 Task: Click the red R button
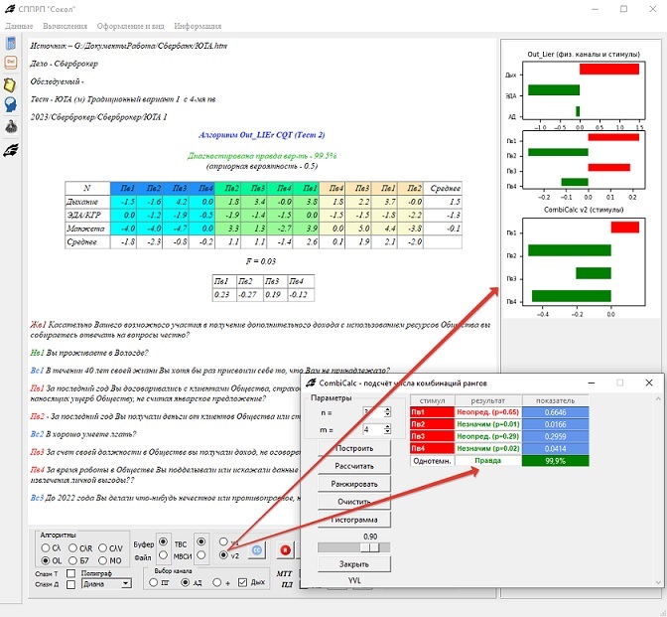[285, 550]
